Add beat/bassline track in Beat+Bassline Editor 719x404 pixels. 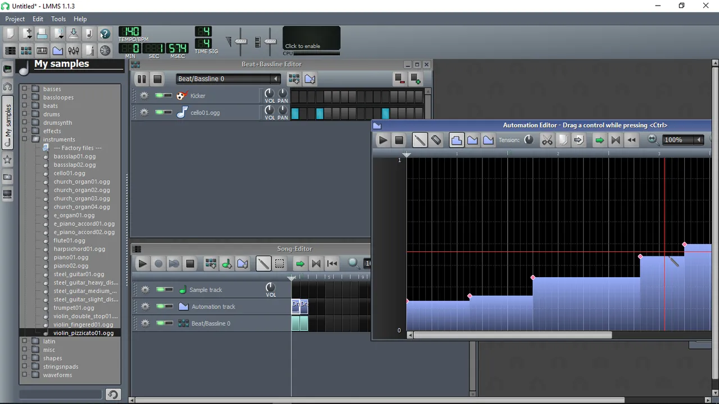(x=294, y=79)
